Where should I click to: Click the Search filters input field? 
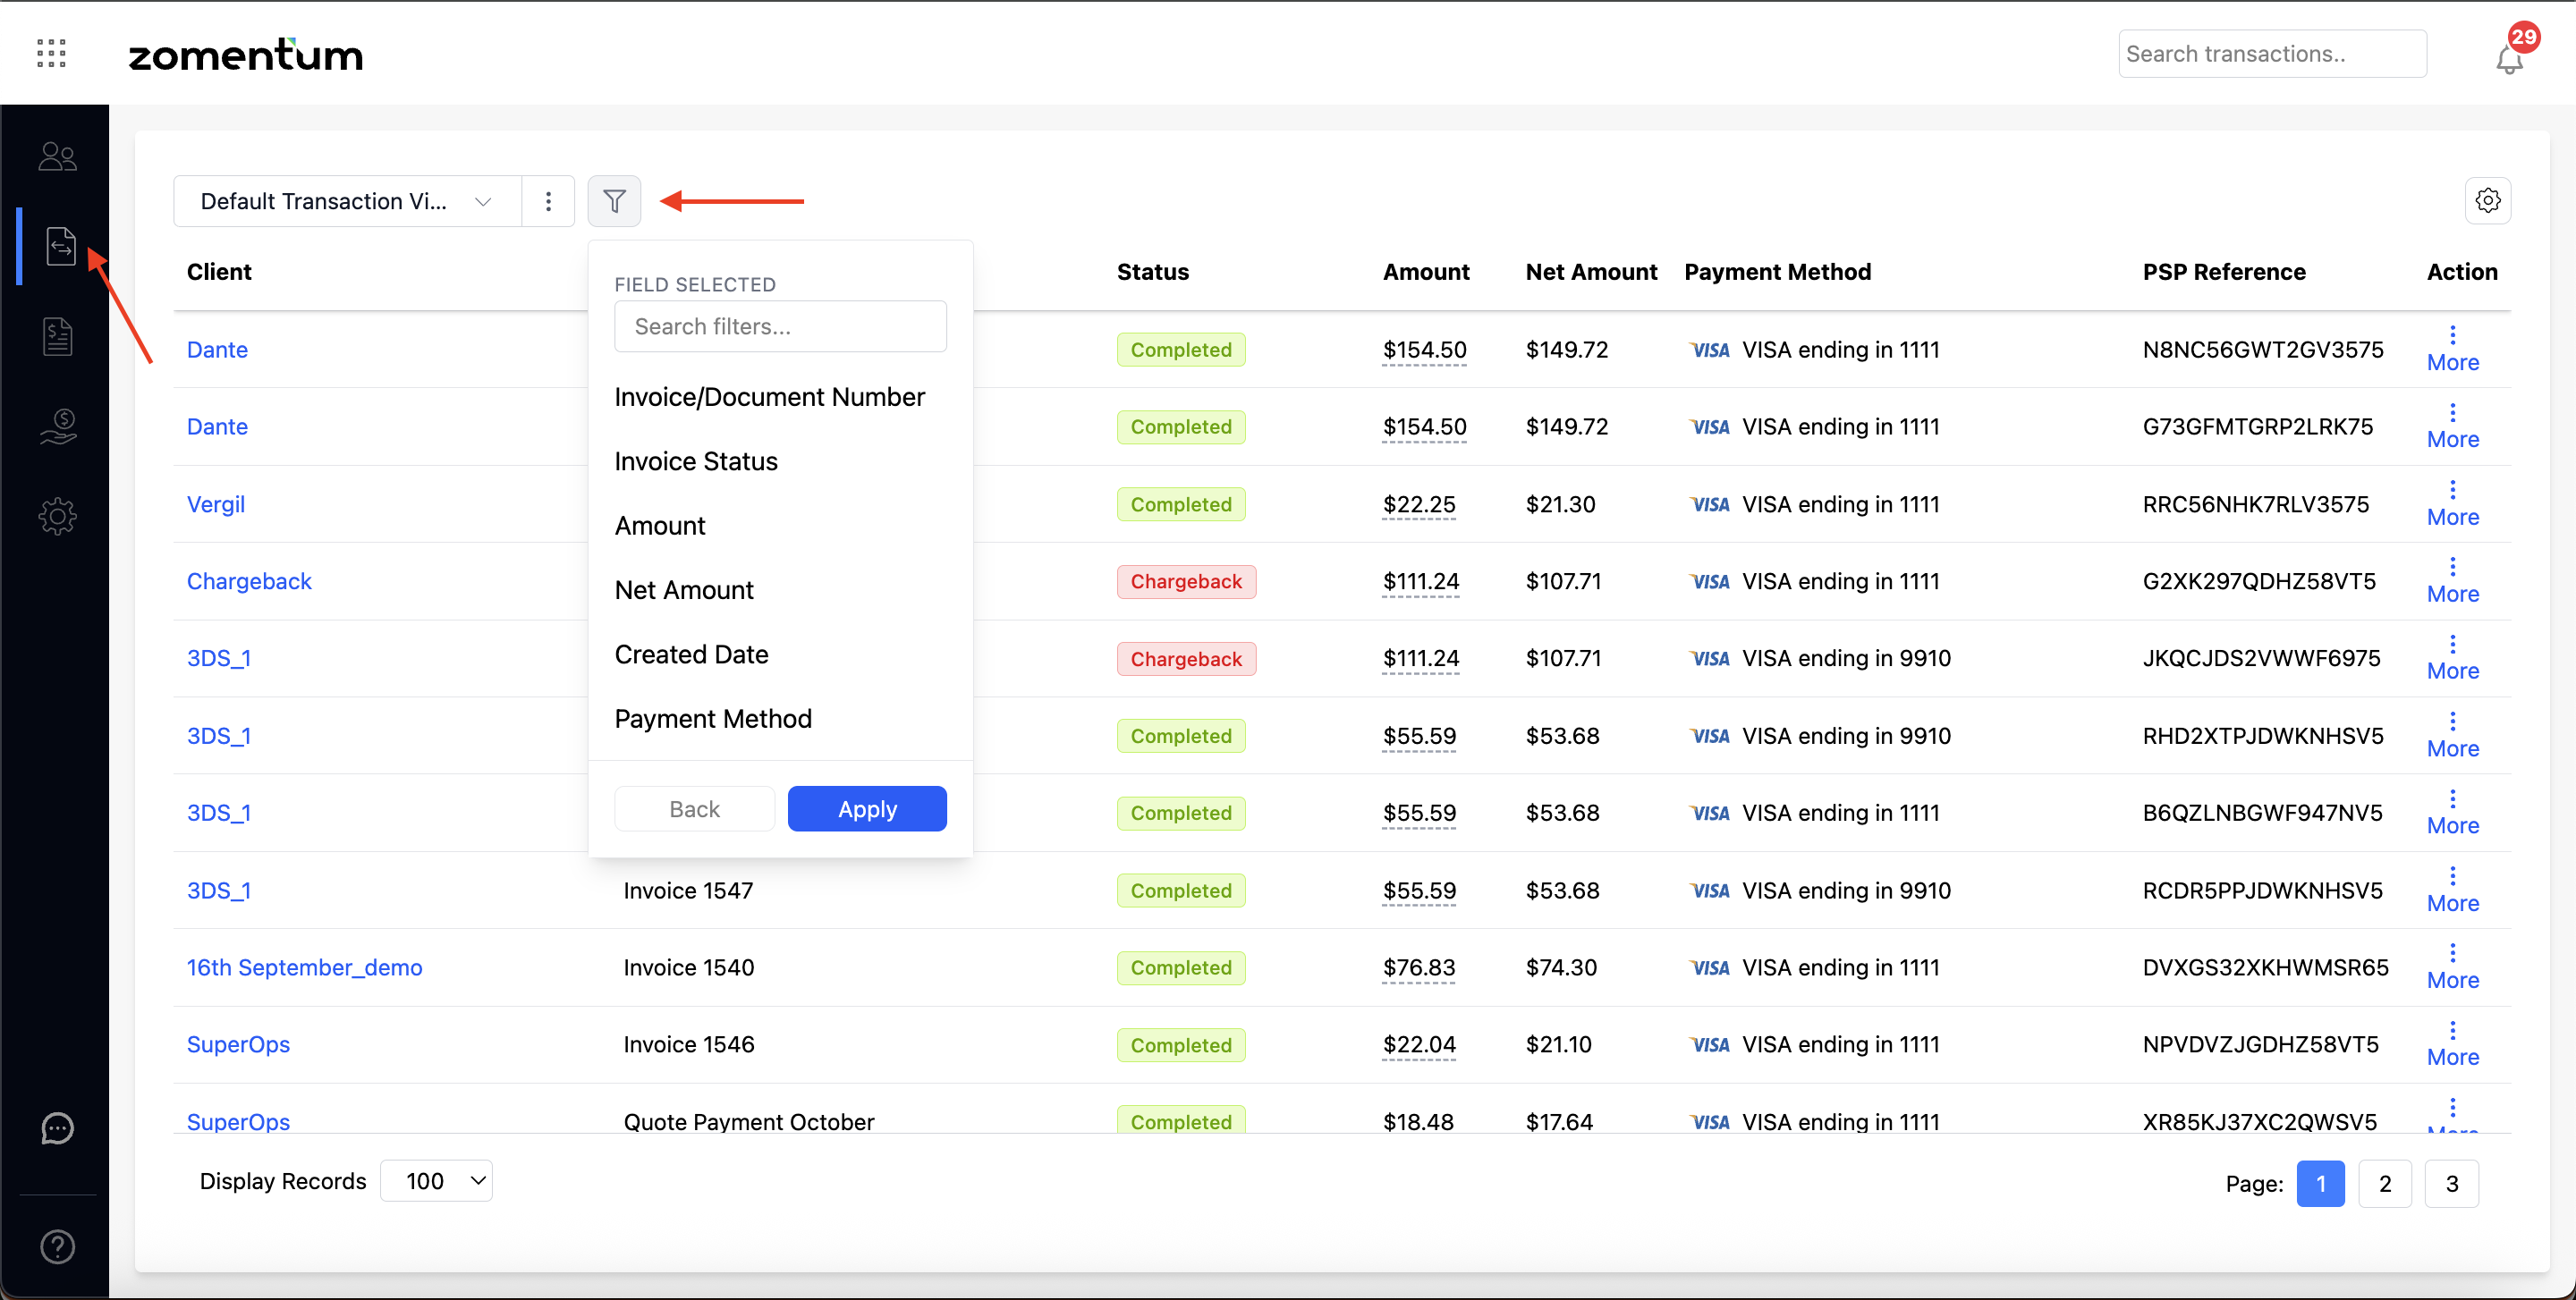pos(780,326)
